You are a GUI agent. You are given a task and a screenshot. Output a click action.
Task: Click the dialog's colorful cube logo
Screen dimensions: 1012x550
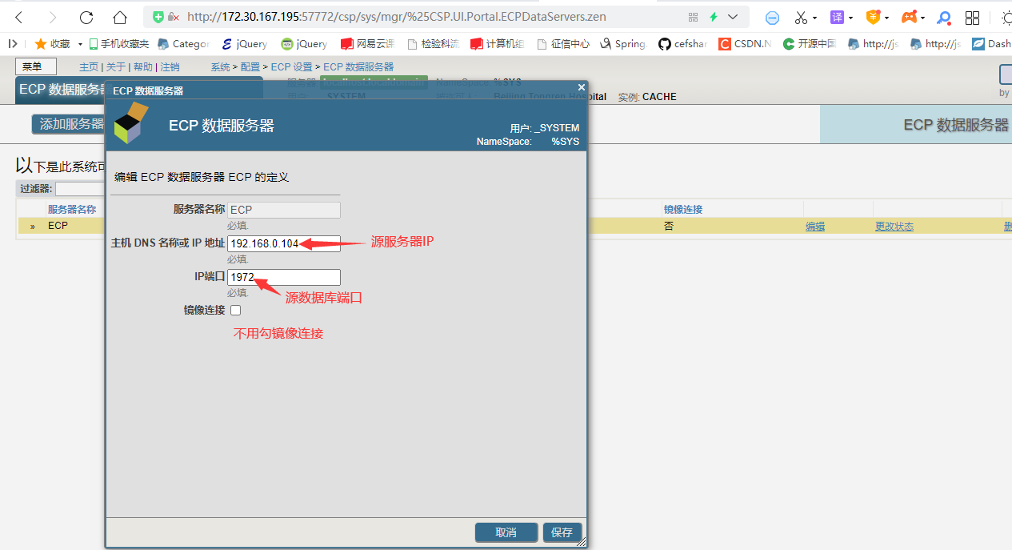pos(131,123)
